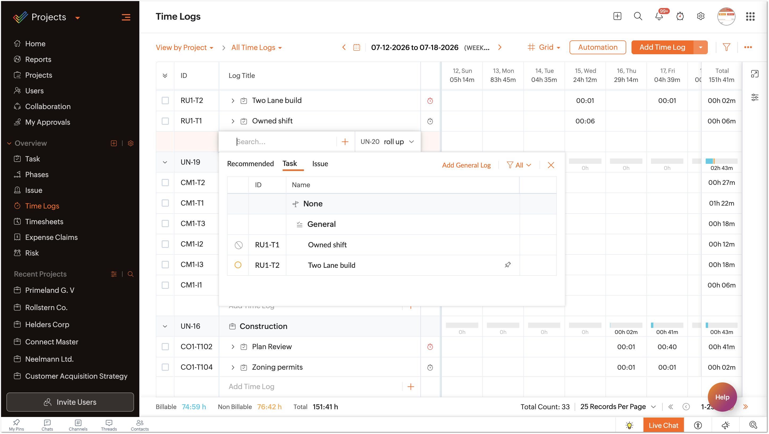The image size is (769, 434).
Task: Collapse the sidebar with the hamburger icon
Action: [x=126, y=17]
